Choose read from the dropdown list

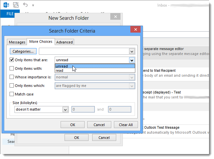point(95,70)
